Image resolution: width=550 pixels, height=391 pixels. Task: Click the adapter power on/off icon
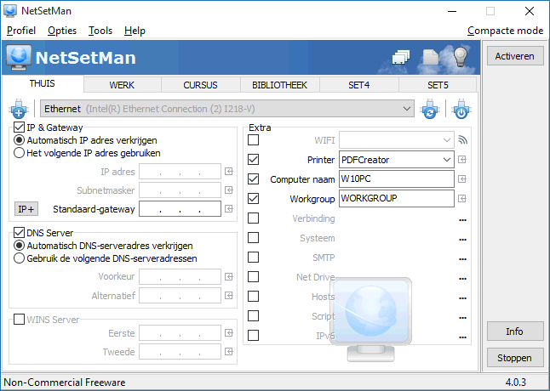(x=461, y=109)
